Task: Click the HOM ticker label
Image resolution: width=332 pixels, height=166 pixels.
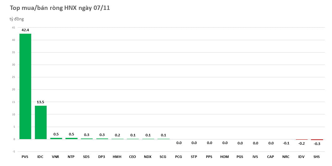Action: pos(225,157)
